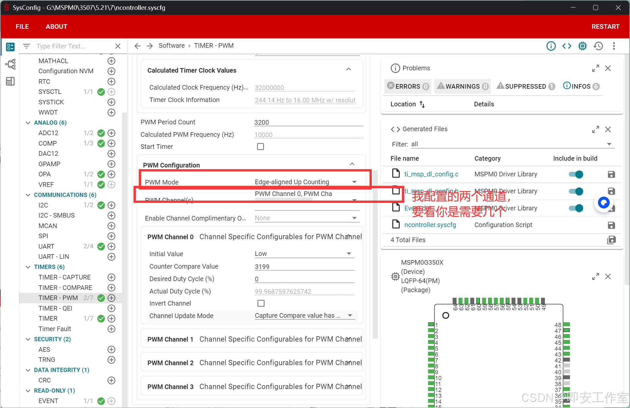Viewport: 630px width, 408px height.
Task: Open the device view chip icon
Action: pos(583,46)
